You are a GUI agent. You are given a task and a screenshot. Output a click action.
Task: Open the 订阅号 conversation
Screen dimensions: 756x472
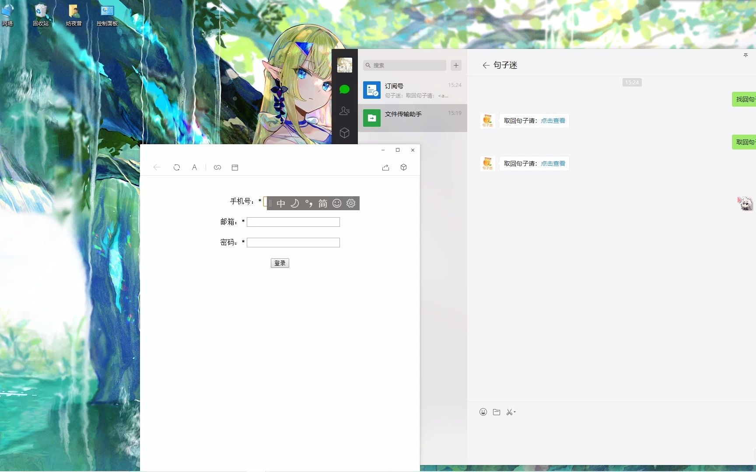coord(413,90)
